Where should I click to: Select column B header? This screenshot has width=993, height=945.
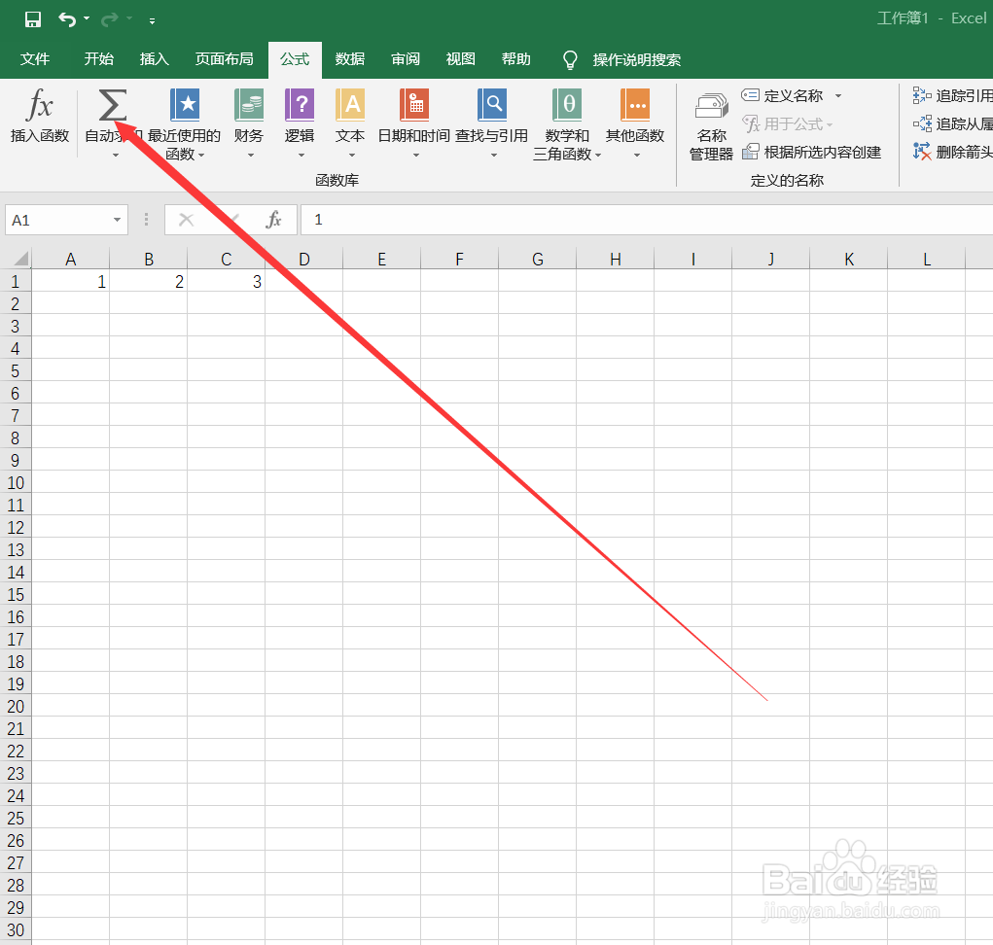point(148,259)
